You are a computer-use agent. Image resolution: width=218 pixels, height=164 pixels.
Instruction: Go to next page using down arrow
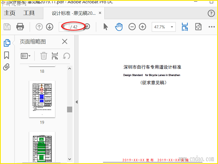(x=50, y=27)
